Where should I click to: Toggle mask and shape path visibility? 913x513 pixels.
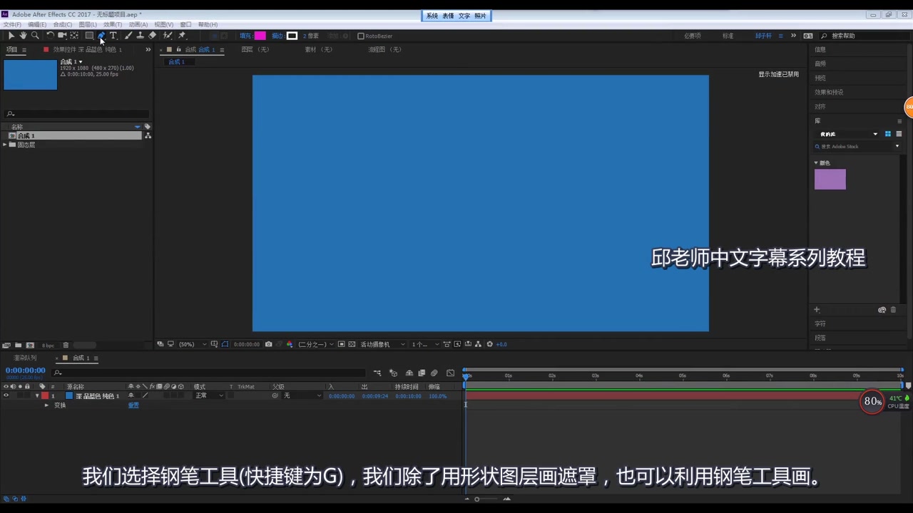(225, 344)
